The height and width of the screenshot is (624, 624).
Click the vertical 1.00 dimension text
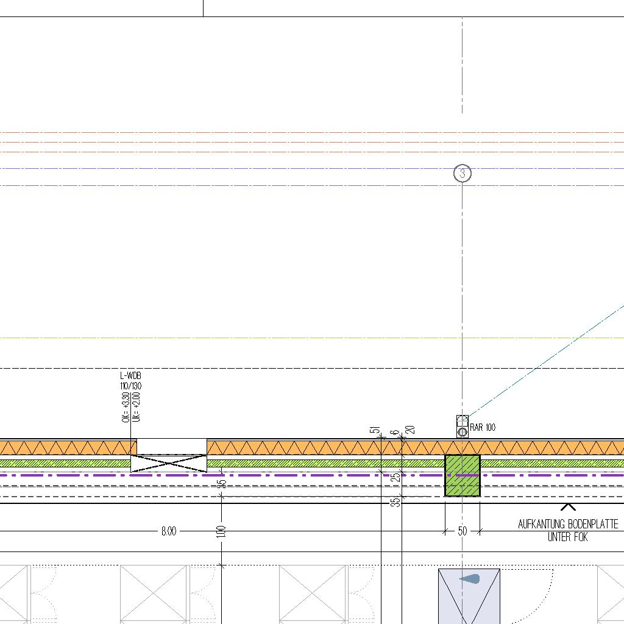[221, 531]
